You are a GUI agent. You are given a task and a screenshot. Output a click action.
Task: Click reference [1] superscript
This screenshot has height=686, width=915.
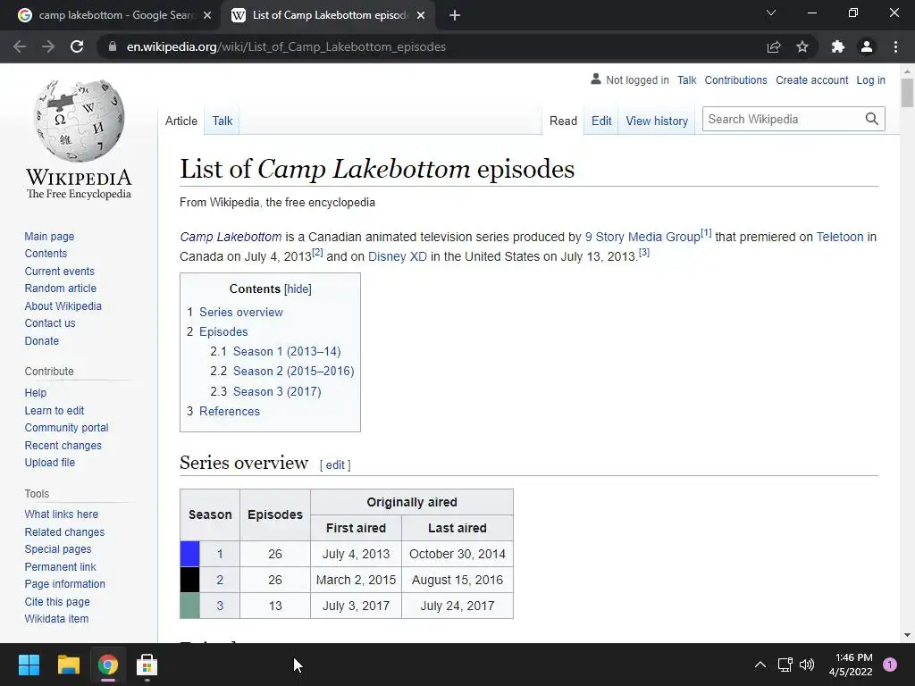click(x=706, y=233)
